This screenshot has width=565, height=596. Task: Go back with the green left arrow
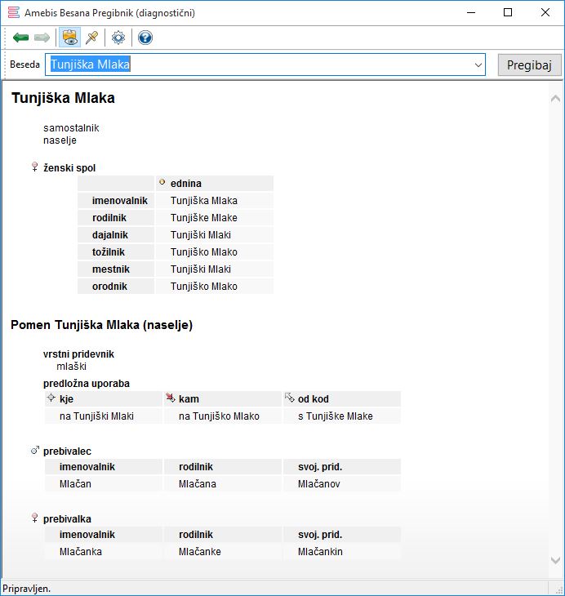pos(20,38)
